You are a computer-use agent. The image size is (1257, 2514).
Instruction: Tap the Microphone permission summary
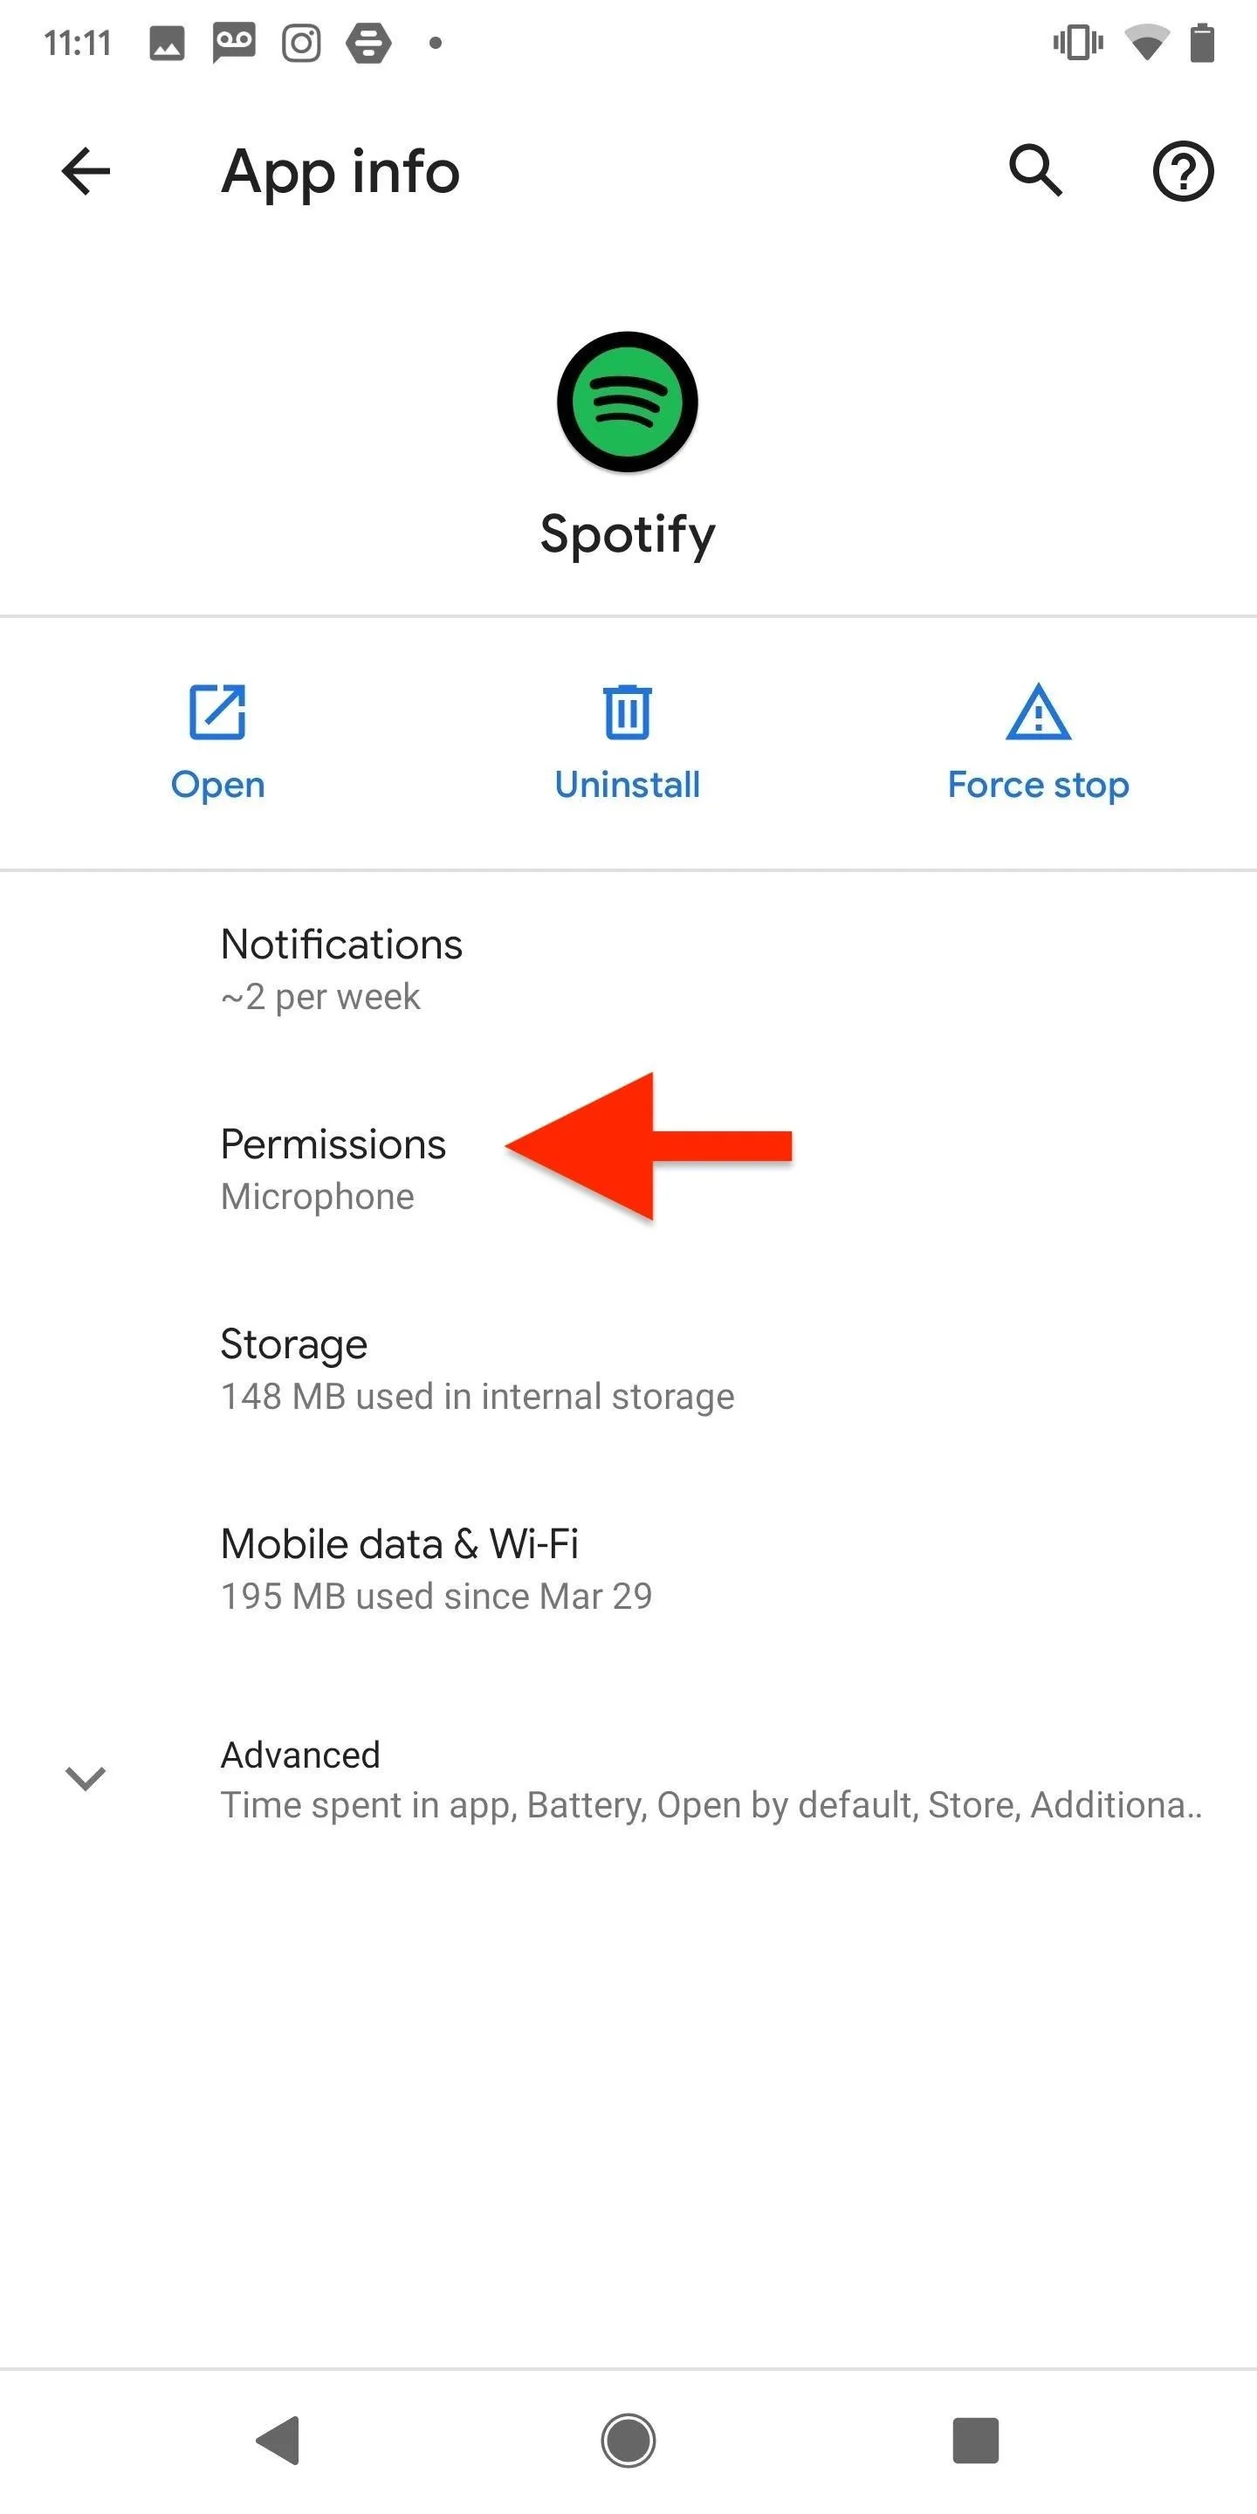317,1197
